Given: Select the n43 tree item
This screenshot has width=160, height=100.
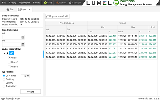Looking at the screenshot, I should (x=11, y=53).
